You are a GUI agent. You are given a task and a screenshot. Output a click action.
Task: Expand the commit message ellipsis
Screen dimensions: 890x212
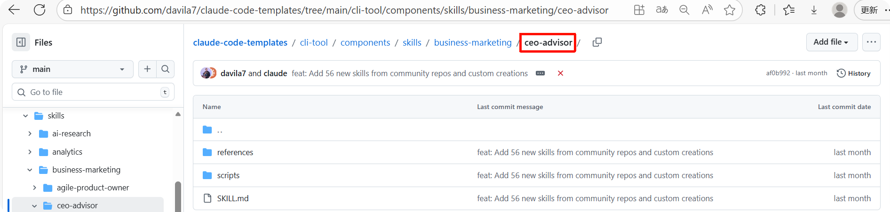click(540, 73)
